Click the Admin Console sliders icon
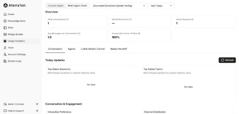The height and width of the screenshot is (114, 239). click(x=5, y=104)
